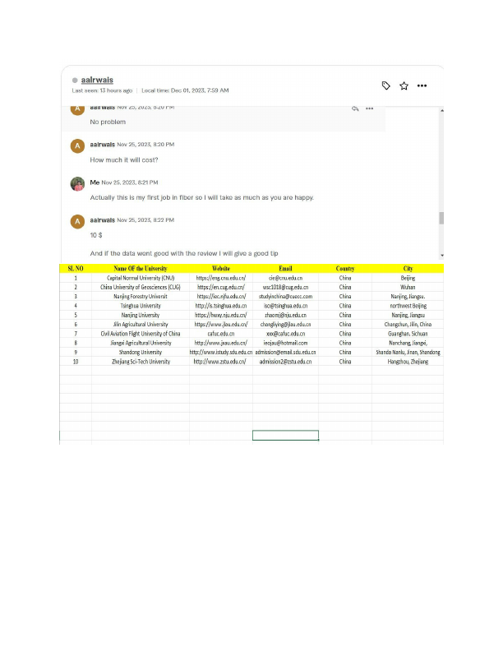Select 'China University of Geosciences (CUG)' cell
The width and height of the screenshot is (503, 651).
click(141, 287)
